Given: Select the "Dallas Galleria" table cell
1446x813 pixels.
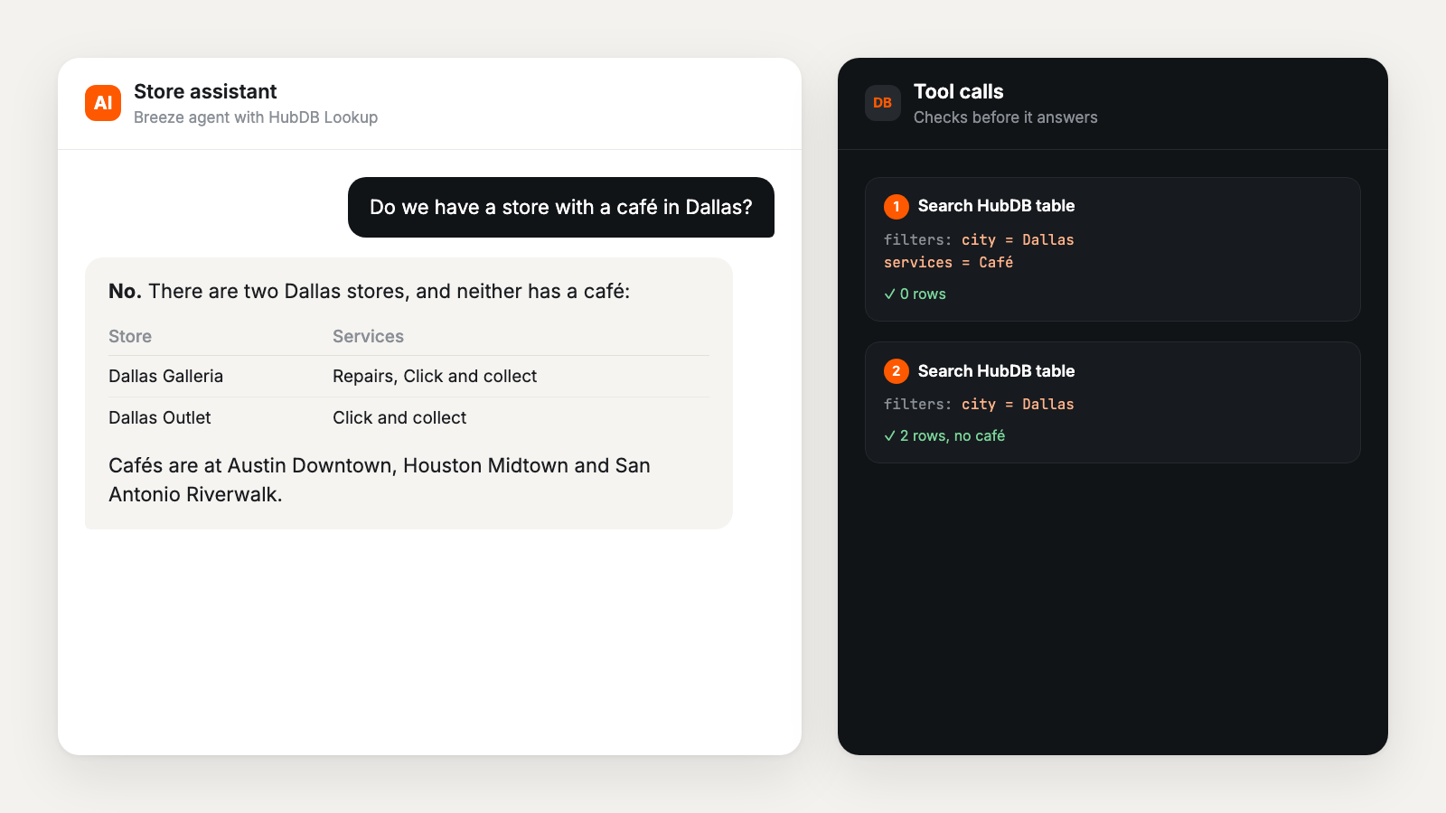Looking at the screenshot, I should (x=165, y=376).
